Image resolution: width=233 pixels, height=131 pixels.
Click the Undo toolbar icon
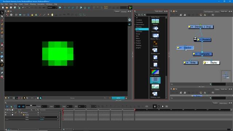(x=23, y=8)
